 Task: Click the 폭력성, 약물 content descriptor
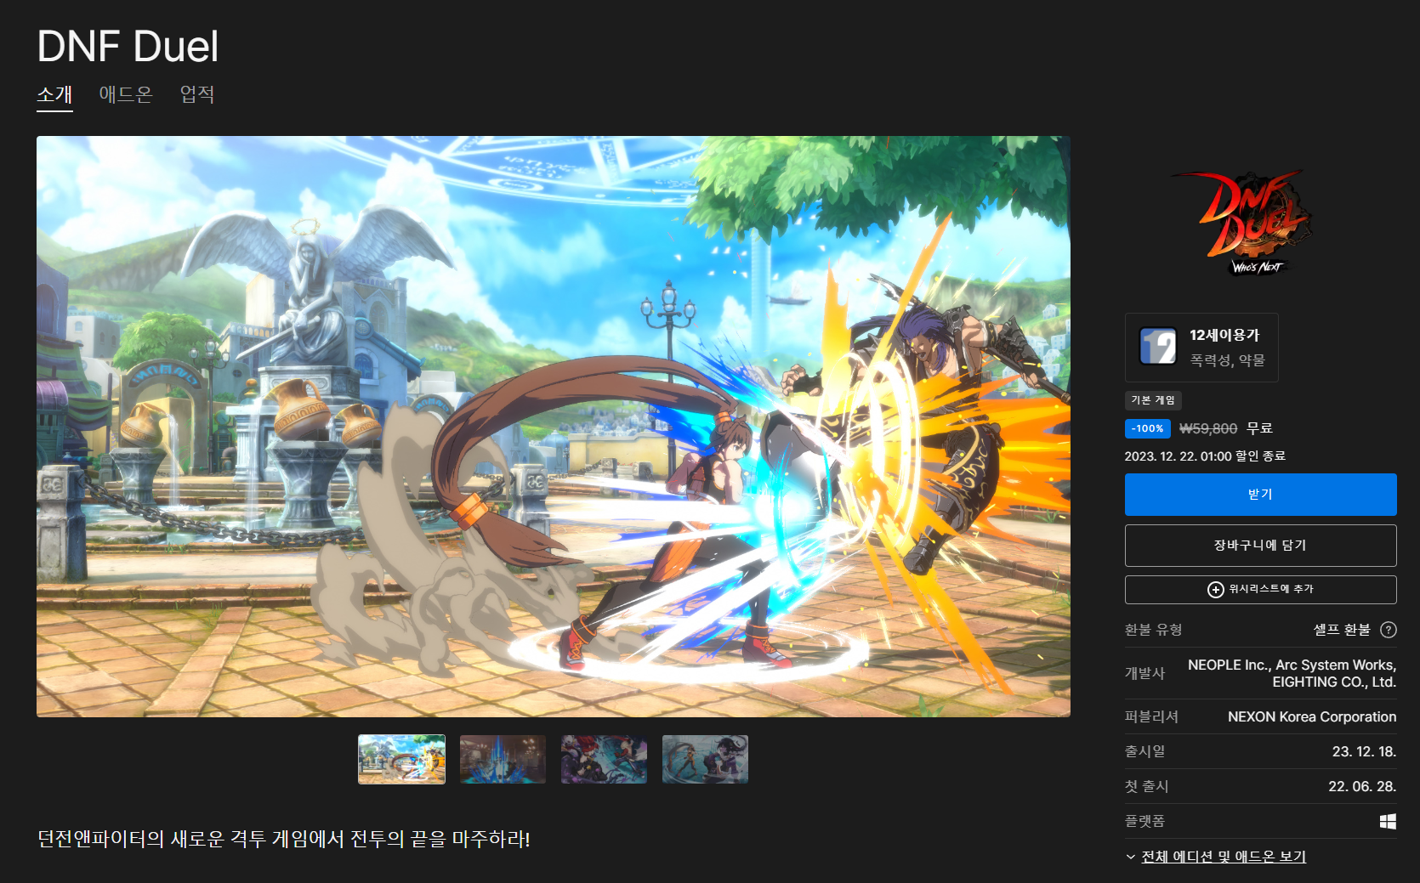click(1227, 360)
